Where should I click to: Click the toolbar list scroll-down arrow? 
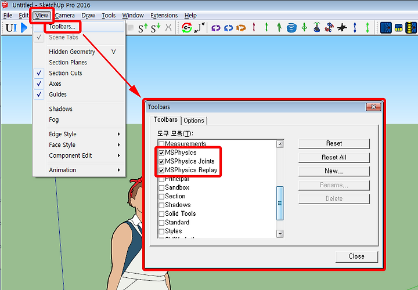tap(280, 234)
